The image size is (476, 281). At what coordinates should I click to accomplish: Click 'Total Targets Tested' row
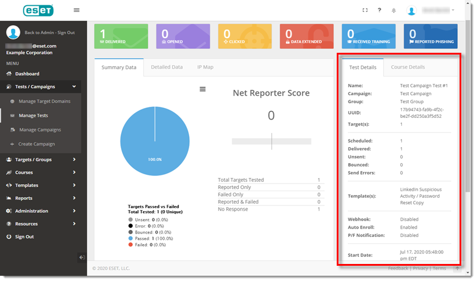pyautogui.click(x=271, y=180)
